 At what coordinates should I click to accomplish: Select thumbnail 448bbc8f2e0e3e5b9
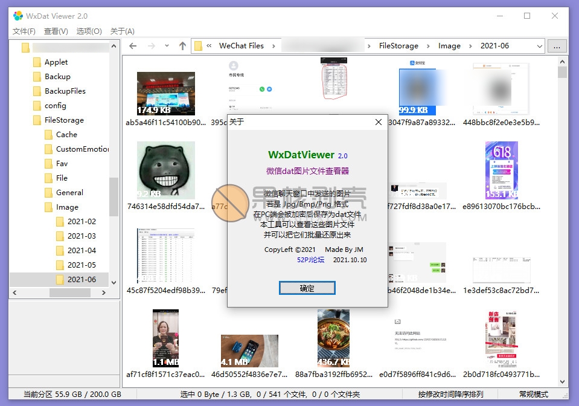click(x=502, y=89)
